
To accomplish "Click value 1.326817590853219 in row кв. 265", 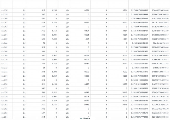I will pos(160,39).
